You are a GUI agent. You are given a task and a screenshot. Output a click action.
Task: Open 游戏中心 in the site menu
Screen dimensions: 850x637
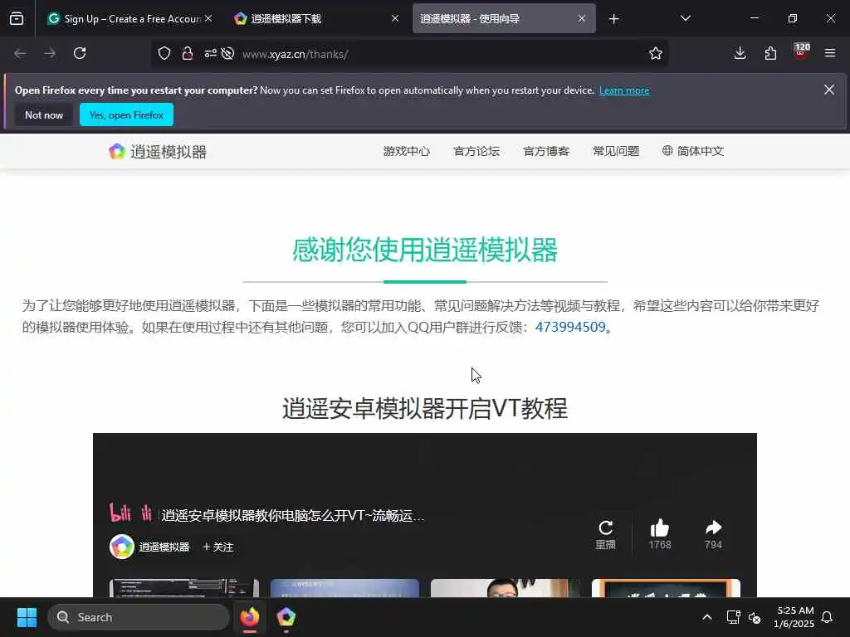[407, 151]
